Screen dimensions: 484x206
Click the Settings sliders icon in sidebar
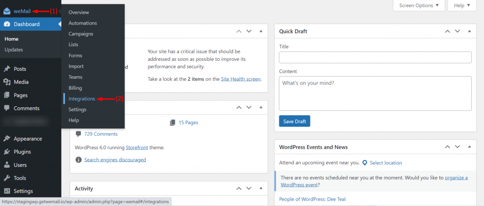[7, 191]
